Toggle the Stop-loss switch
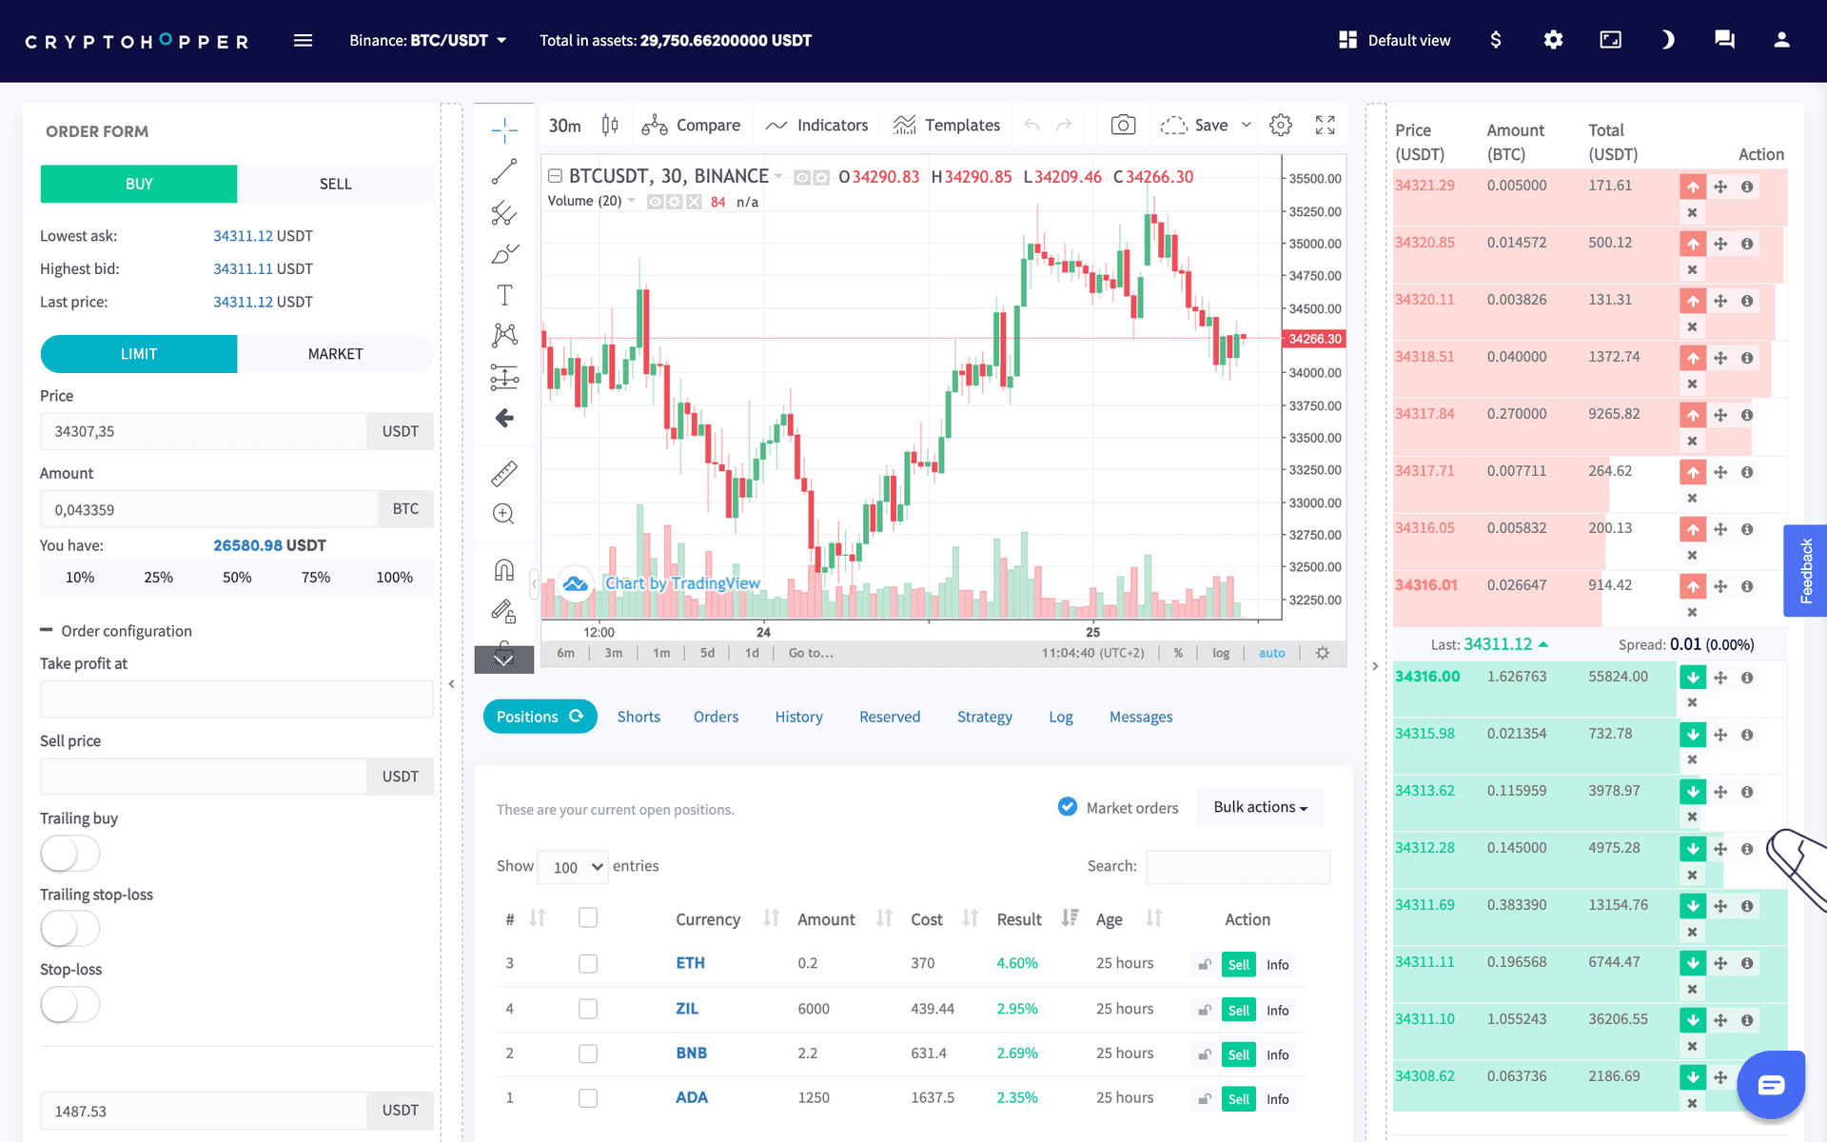 (x=69, y=1005)
